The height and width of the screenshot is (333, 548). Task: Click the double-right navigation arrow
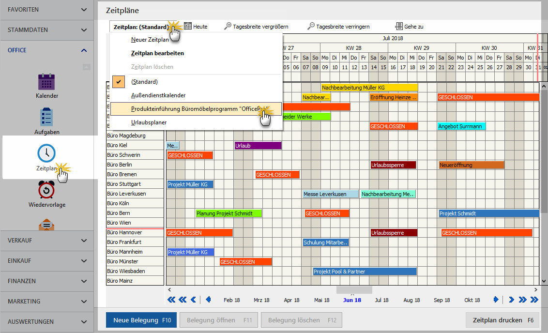pos(522,300)
